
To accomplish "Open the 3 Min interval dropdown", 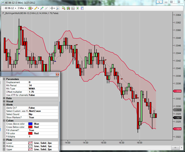I will pyautogui.click(x=22, y=8).
